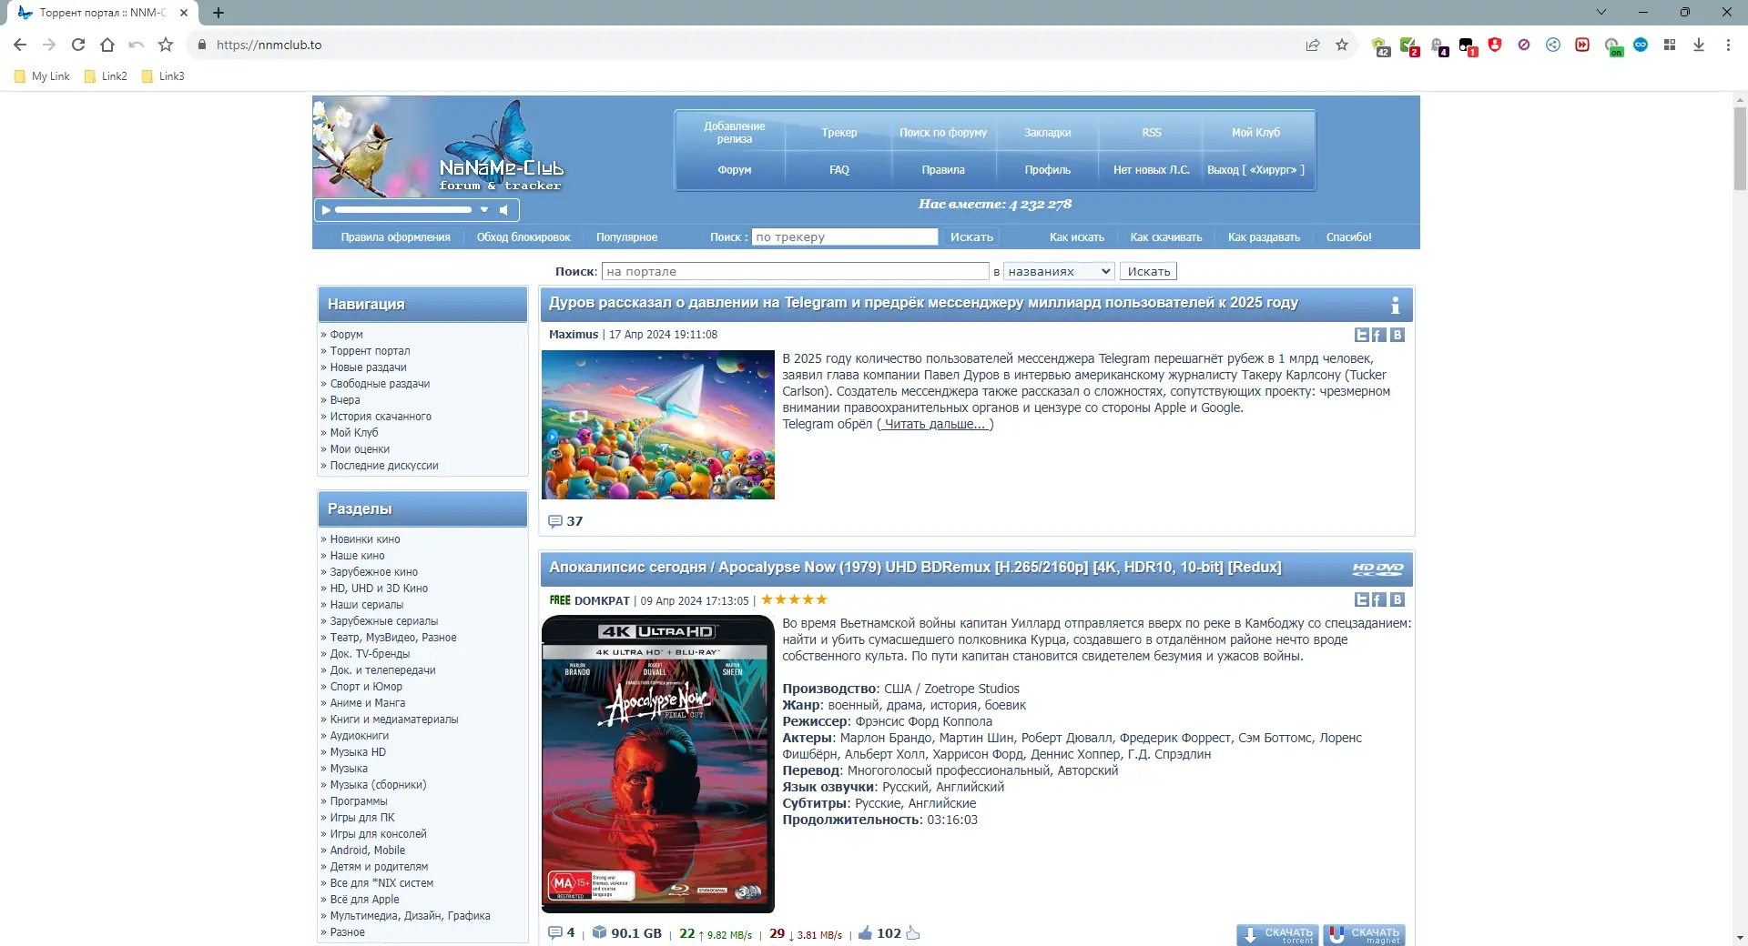This screenshot has width=1748, height=946.
Task: Click the five-star rating on Apocalypse Now
Action: pyautogui.click(x=794, y=599)
